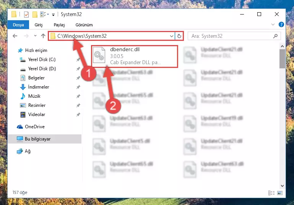Screen dimensions: 294x205
Task: Click the address bar path field
Action: click(x=112, y=36)
